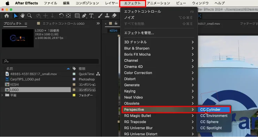The height and width of the screenshot is (137, 258).
Task: Expand the RG Trapcode submenu
Action: click(159, 122)
